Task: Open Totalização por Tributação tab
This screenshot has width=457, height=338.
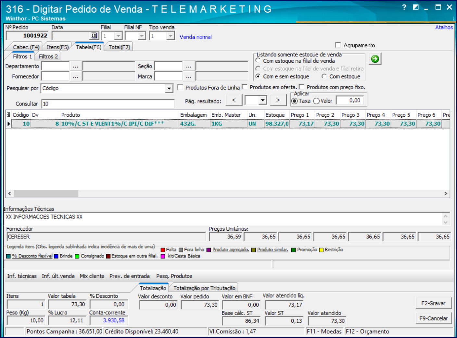Action: [204, 288]
